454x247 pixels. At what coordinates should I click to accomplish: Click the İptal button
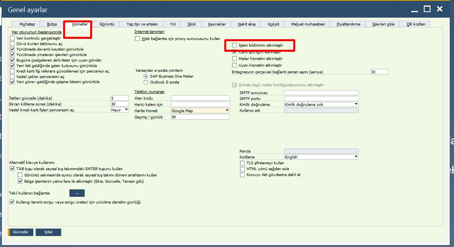tap(48, 232)
